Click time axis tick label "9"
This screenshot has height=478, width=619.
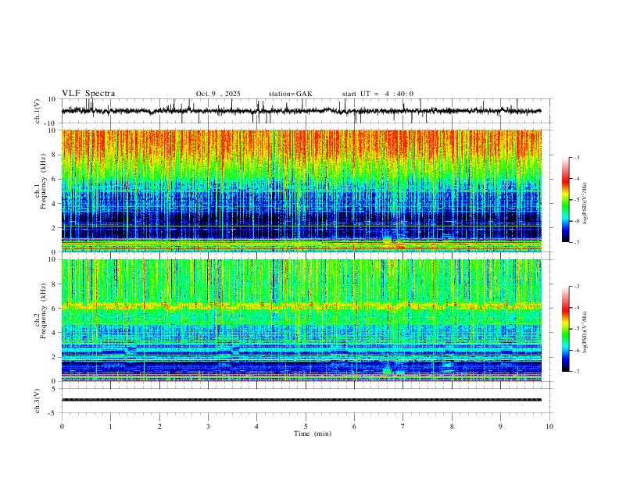(500, 426)
